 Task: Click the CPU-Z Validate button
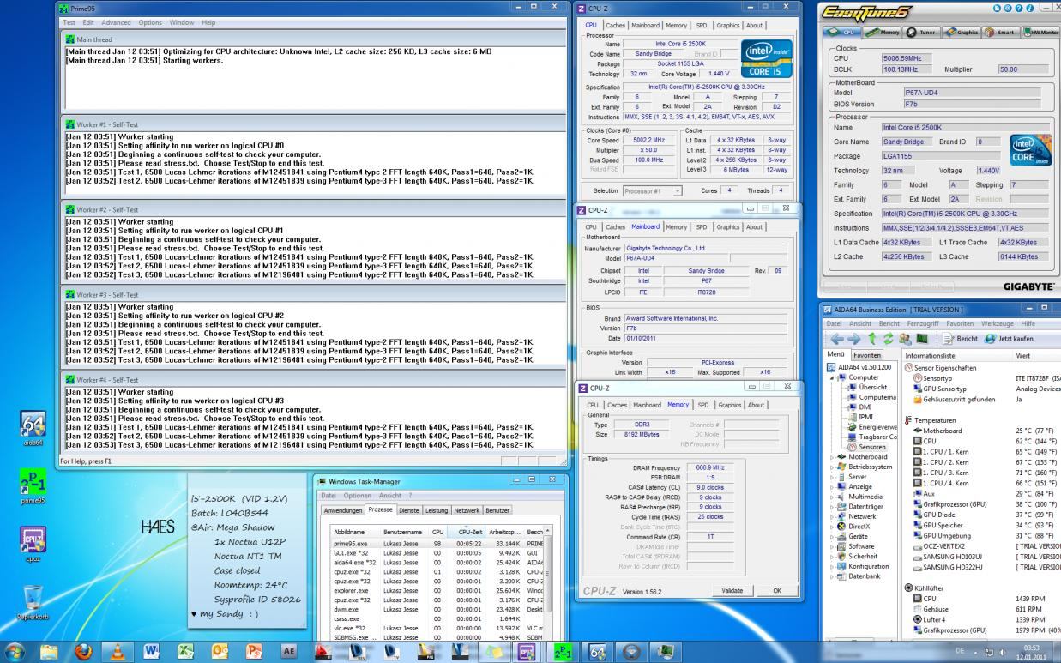point(732,591)
